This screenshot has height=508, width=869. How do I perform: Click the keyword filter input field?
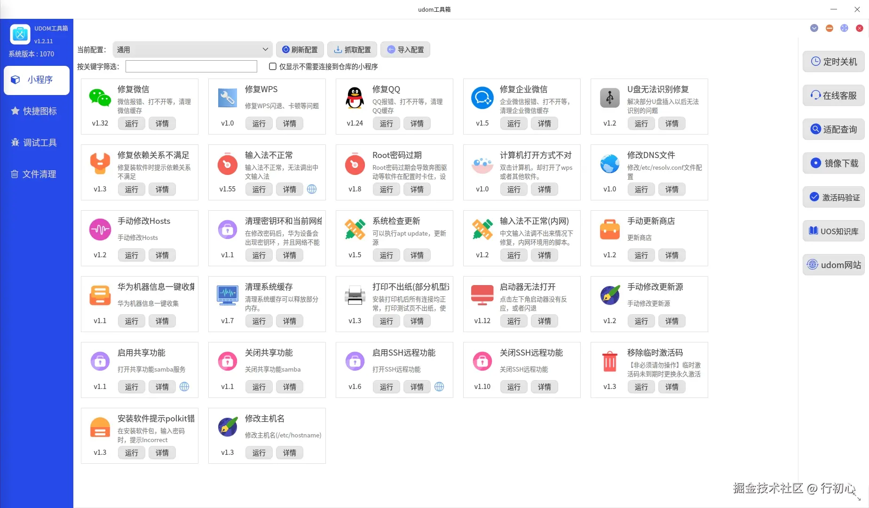point(191,66)
